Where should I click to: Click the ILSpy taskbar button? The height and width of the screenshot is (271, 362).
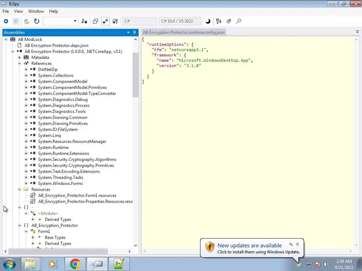click(x=97, y=264)
